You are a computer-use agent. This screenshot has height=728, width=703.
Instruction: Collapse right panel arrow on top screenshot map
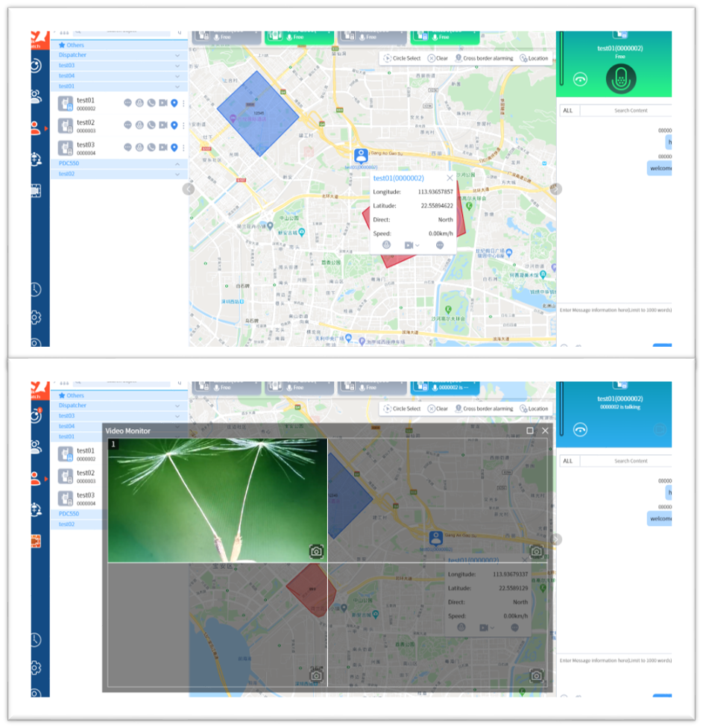(556, 189)
